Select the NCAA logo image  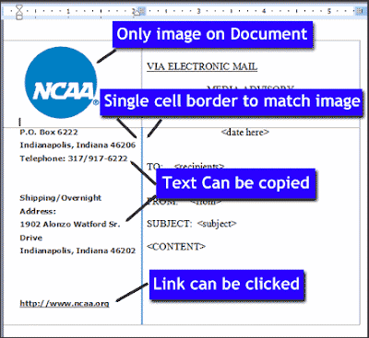point(61,82)
